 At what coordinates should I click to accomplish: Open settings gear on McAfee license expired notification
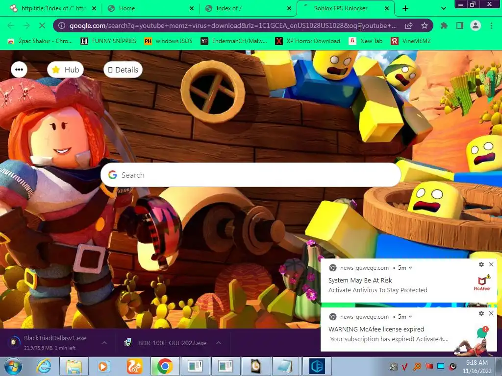pyautogui.click(x=481, y=313)
